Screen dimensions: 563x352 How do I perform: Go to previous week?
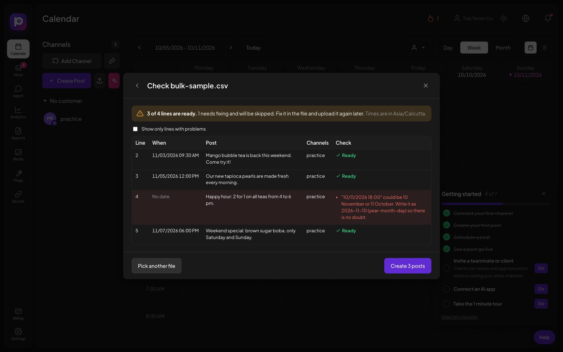coord(139,48)
